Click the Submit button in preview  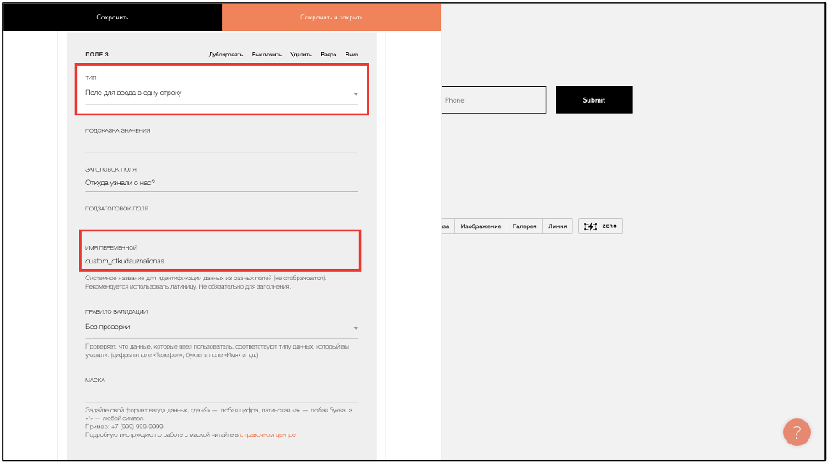point(593,100)
